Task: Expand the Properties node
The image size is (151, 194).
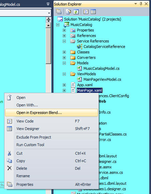Action: (64, 30)
